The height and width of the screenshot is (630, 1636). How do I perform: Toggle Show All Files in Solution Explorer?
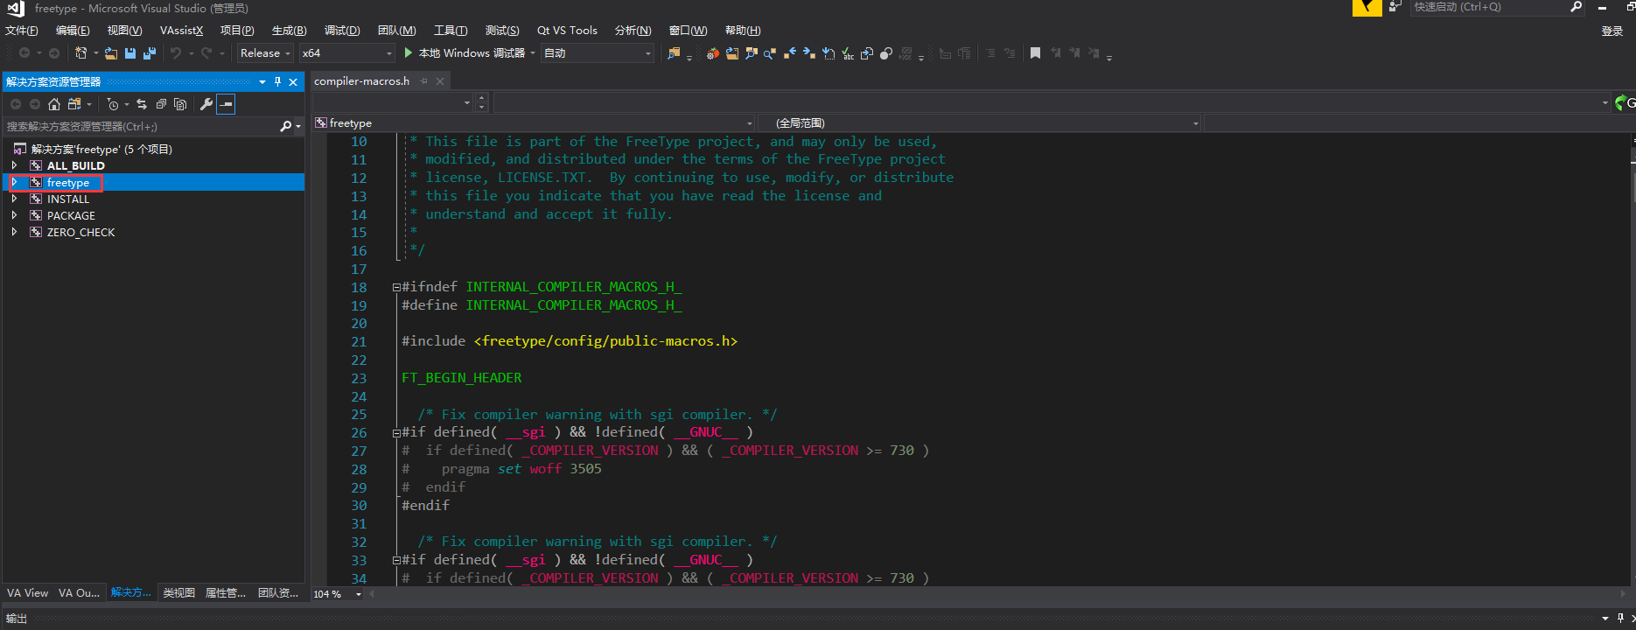[x=180, y=104]
